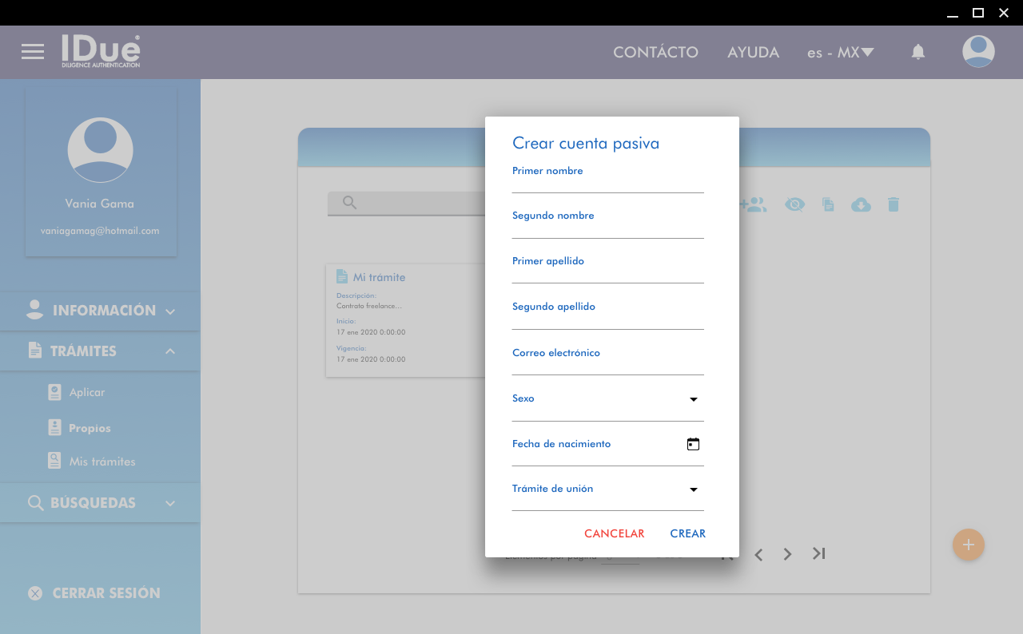Click the cloud download icon
This screenshot has height=634, width=1023.
[x=861, y=205]
